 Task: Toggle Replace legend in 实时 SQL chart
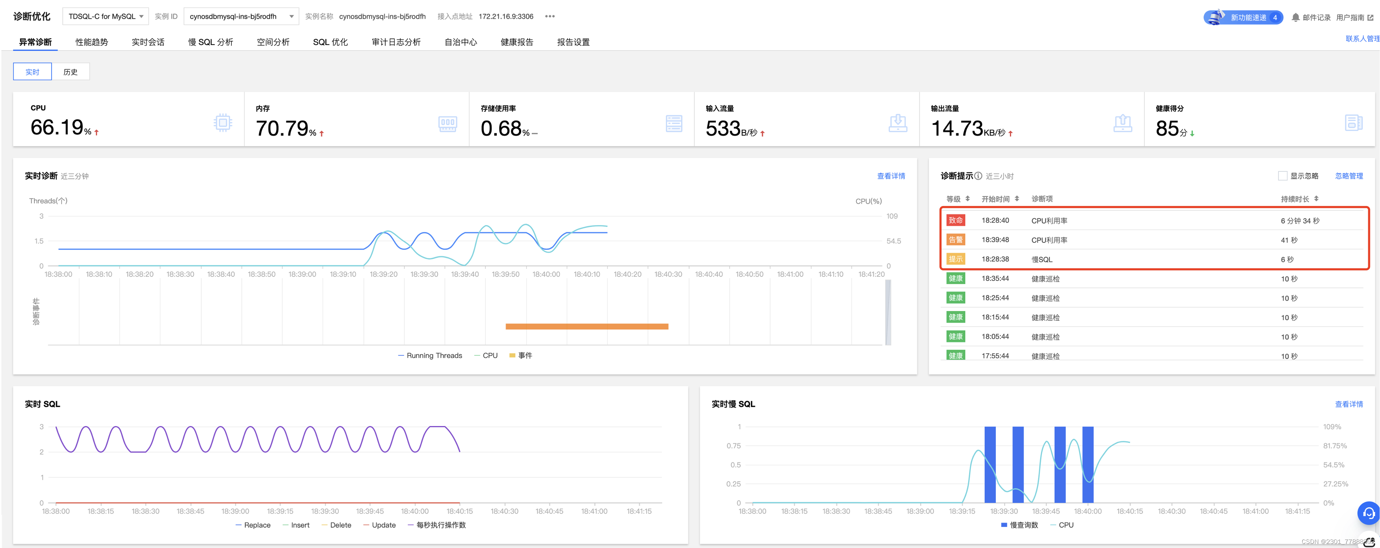coord(253,525)
